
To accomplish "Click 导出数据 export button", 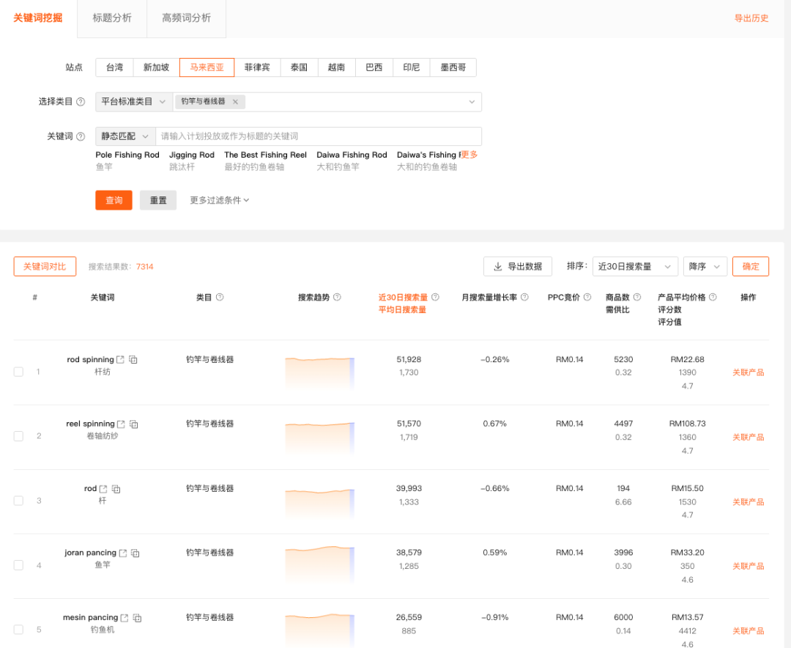I will (518, 266).
